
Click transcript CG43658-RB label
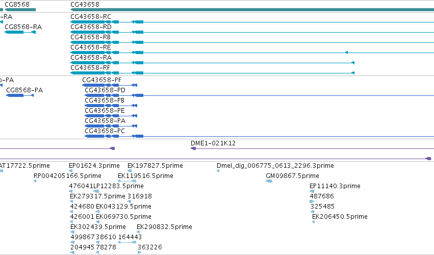[x=90, y=37]
